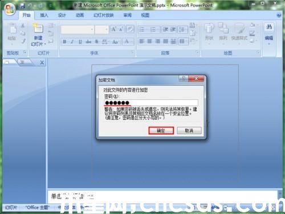Switch to the 设计 (Design) ribbon tab

[x=62, y=15]
